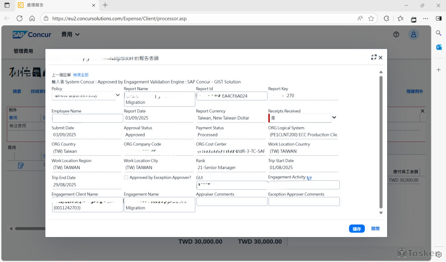
Task: Click the allocation icon in the expense row
Action: coord(21,165)
